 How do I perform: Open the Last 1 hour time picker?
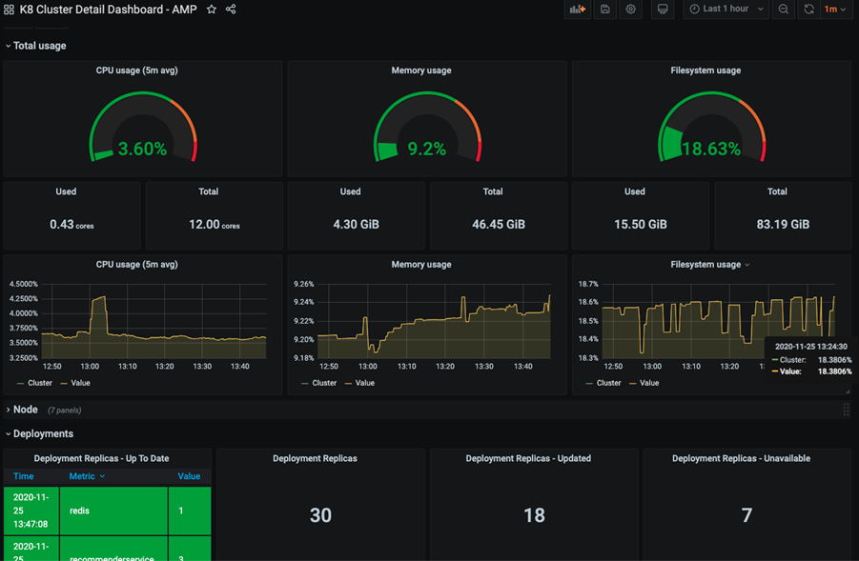[x=726, y=10]
